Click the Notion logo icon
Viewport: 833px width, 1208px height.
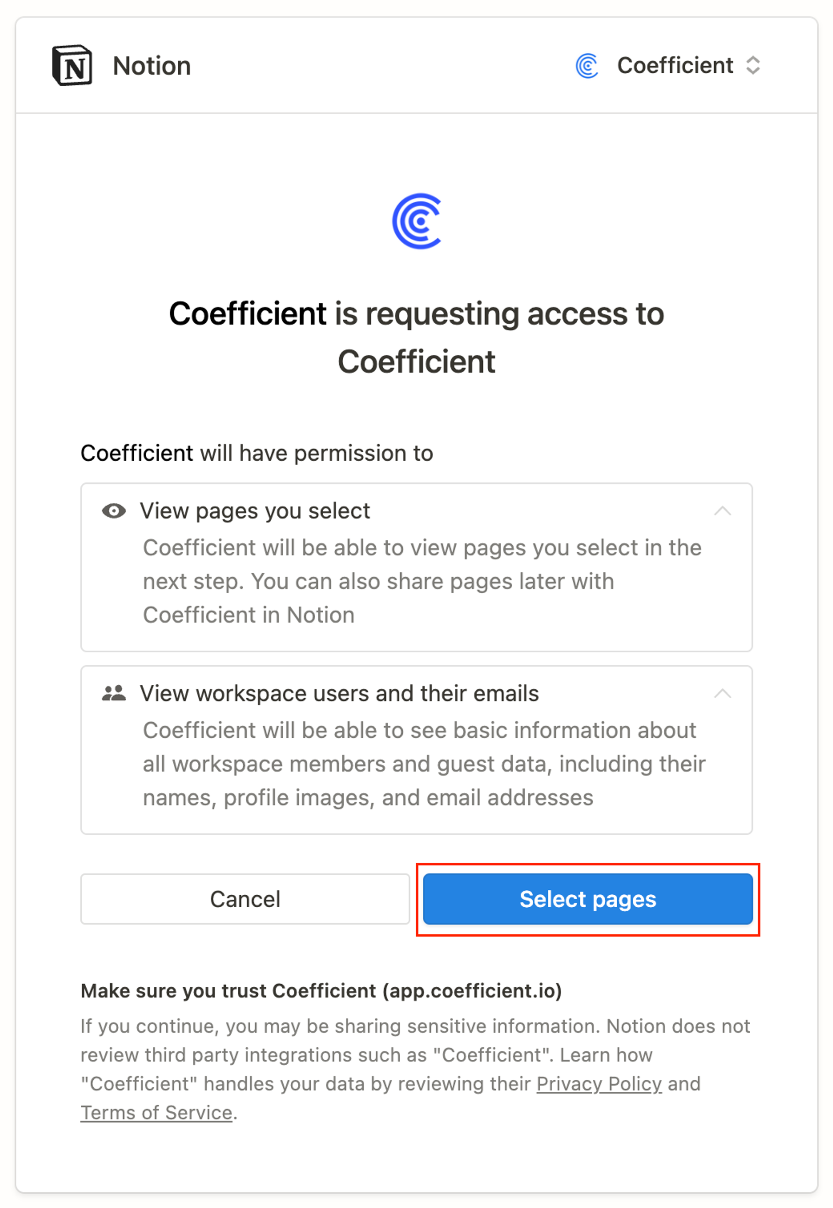click(x=72, y=65)
